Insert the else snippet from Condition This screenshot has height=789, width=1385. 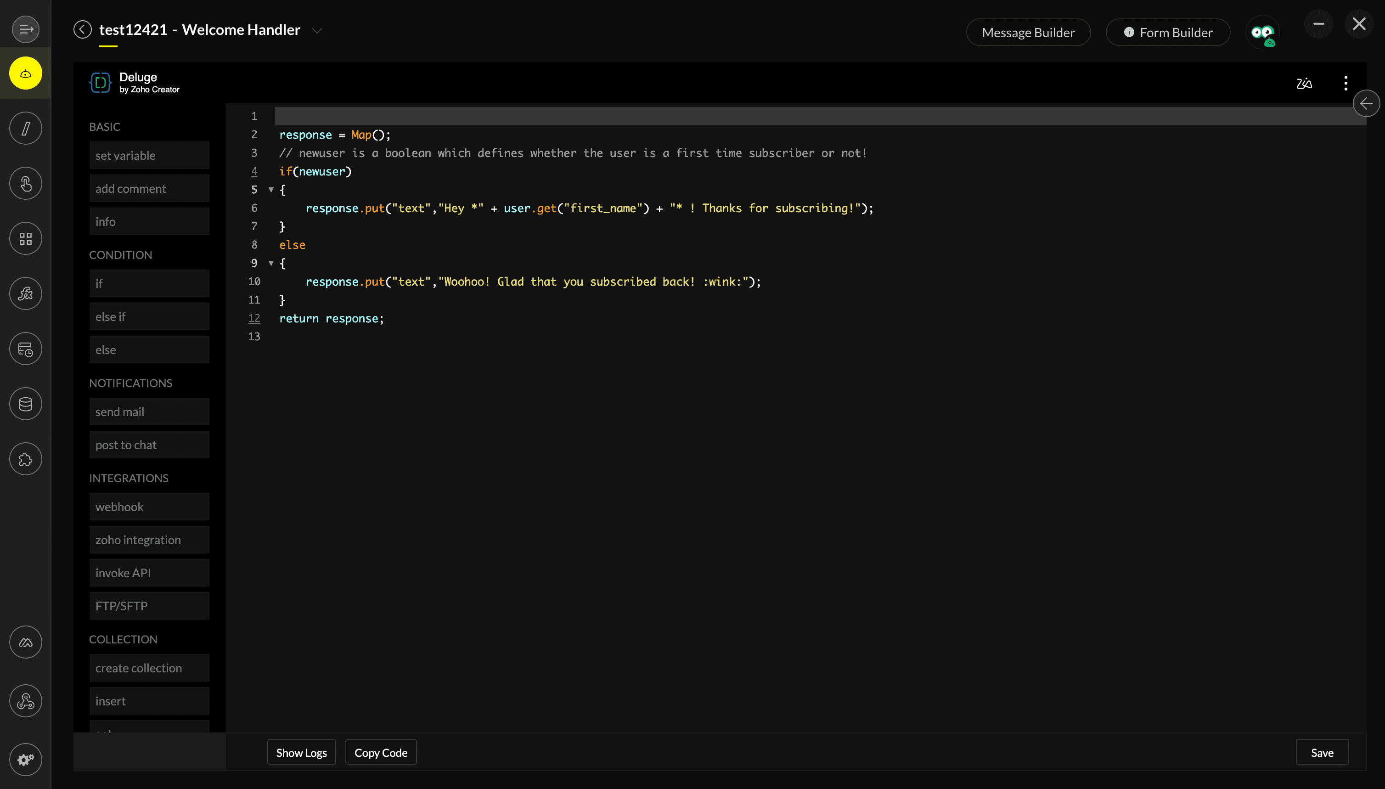[150, 349]
